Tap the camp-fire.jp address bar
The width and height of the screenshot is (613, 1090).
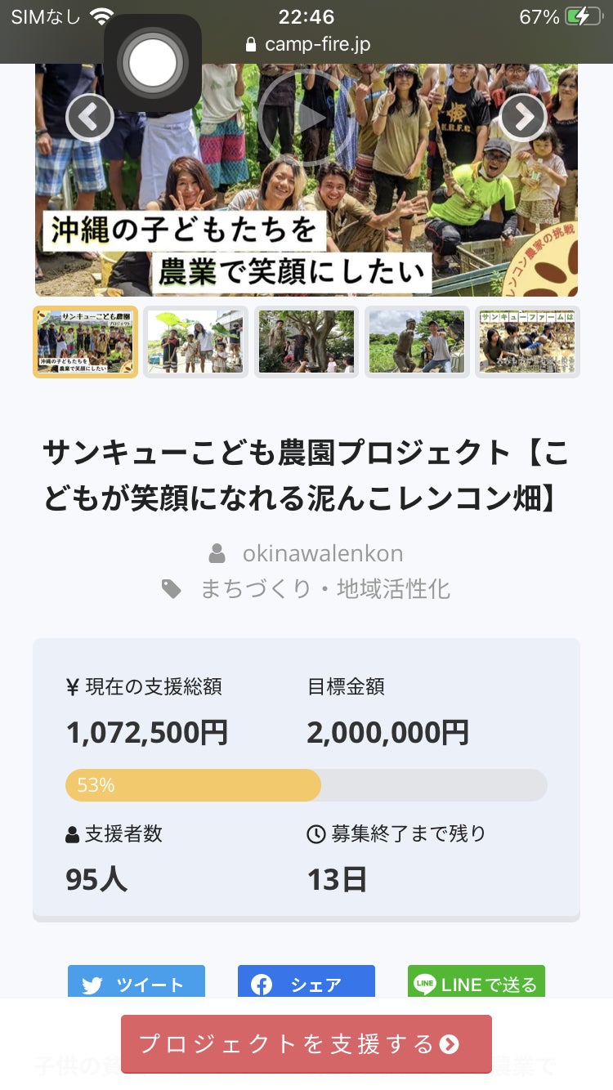307,44
